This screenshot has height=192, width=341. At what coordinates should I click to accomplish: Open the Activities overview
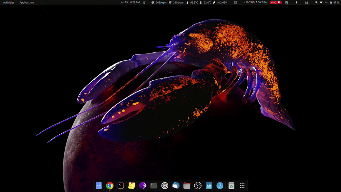[9, 2]
